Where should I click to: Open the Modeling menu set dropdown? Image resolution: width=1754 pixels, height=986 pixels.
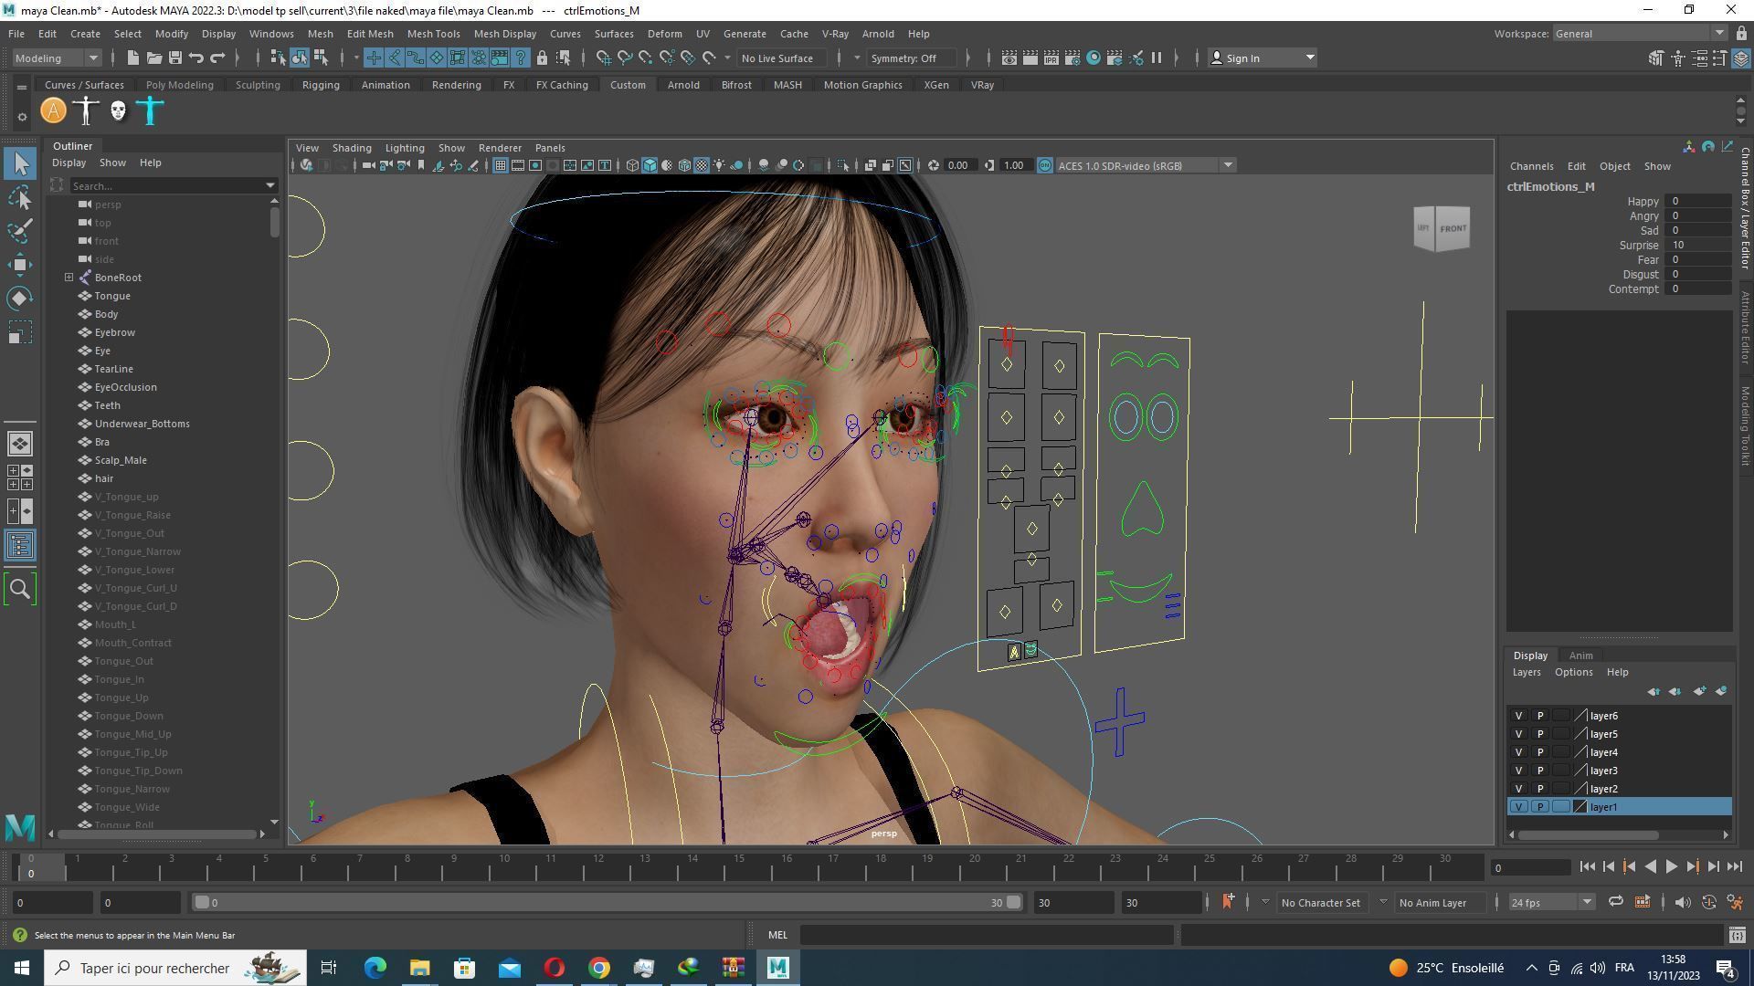tap(57, 58)
